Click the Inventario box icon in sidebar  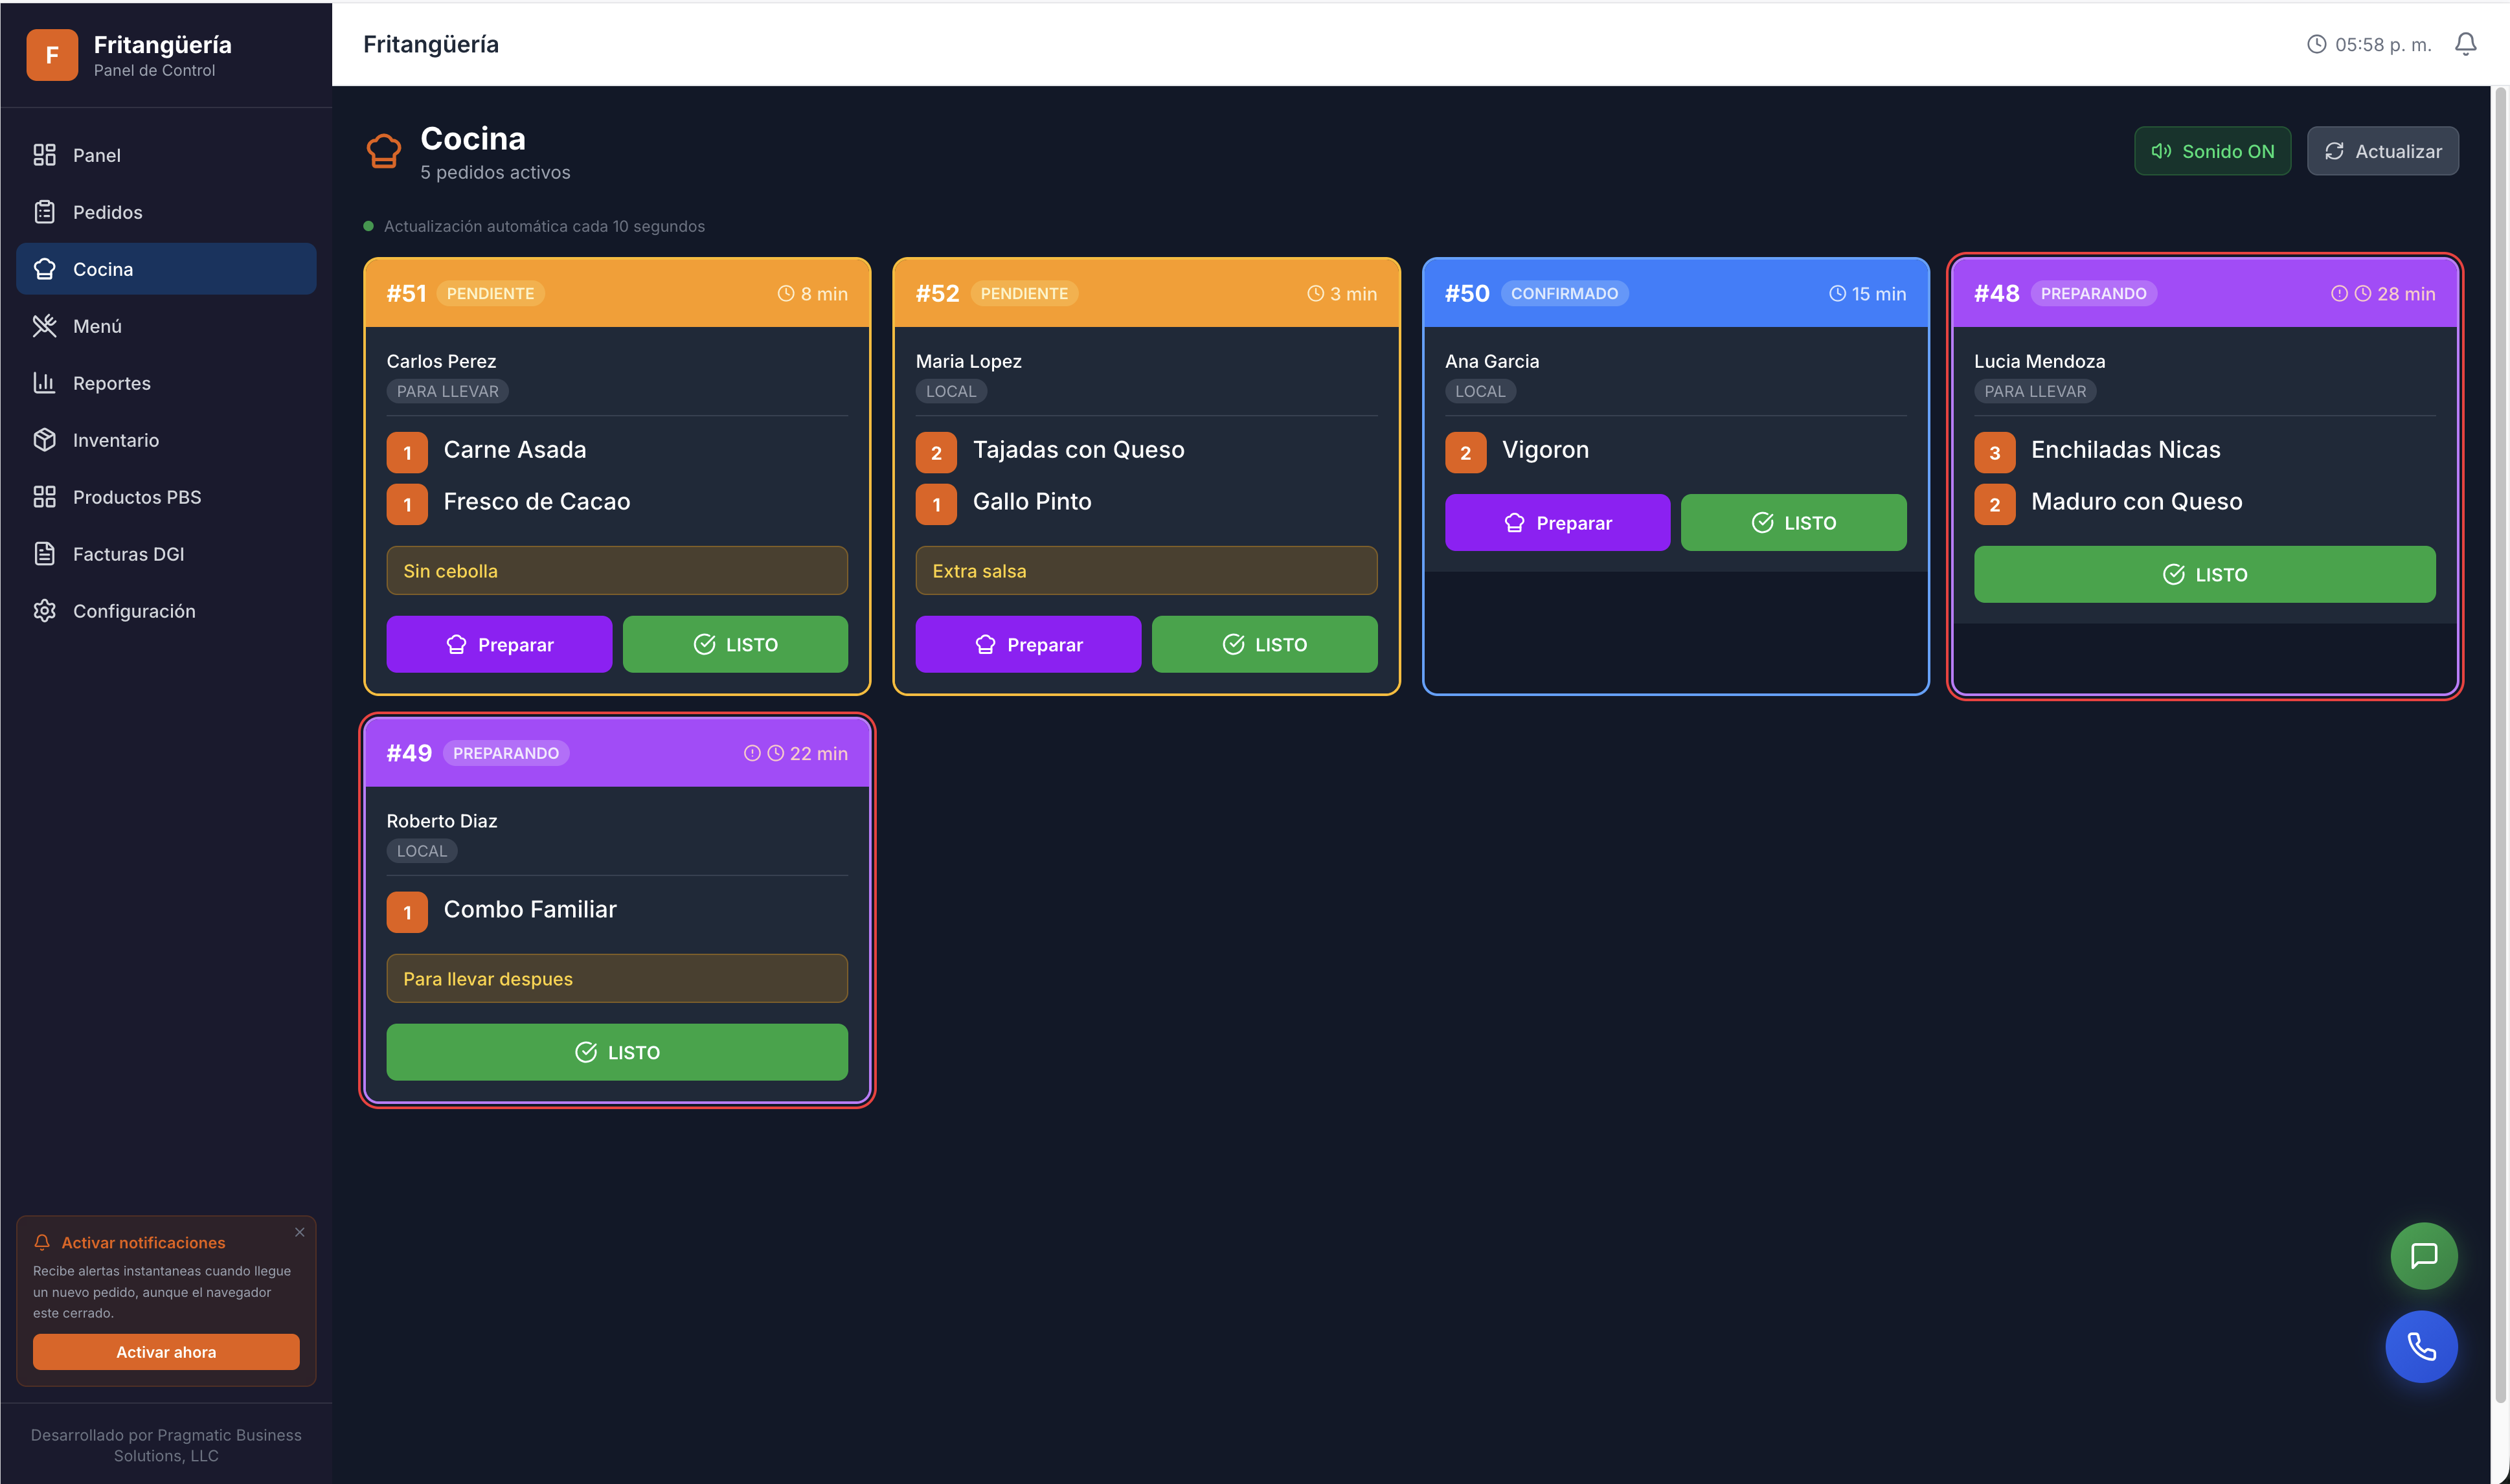pos(44,440)
